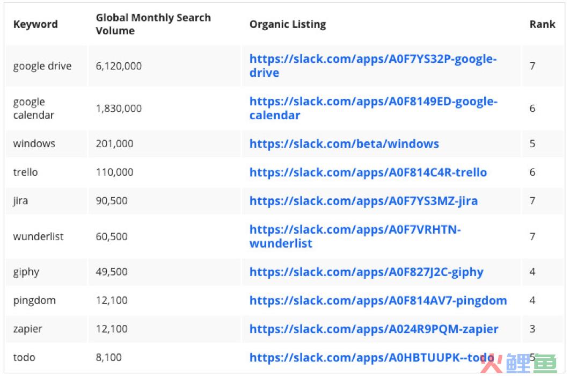Select the search volume value 60,500
The image size is (570, 376).
pyautogui.click(x=112, y=236)
